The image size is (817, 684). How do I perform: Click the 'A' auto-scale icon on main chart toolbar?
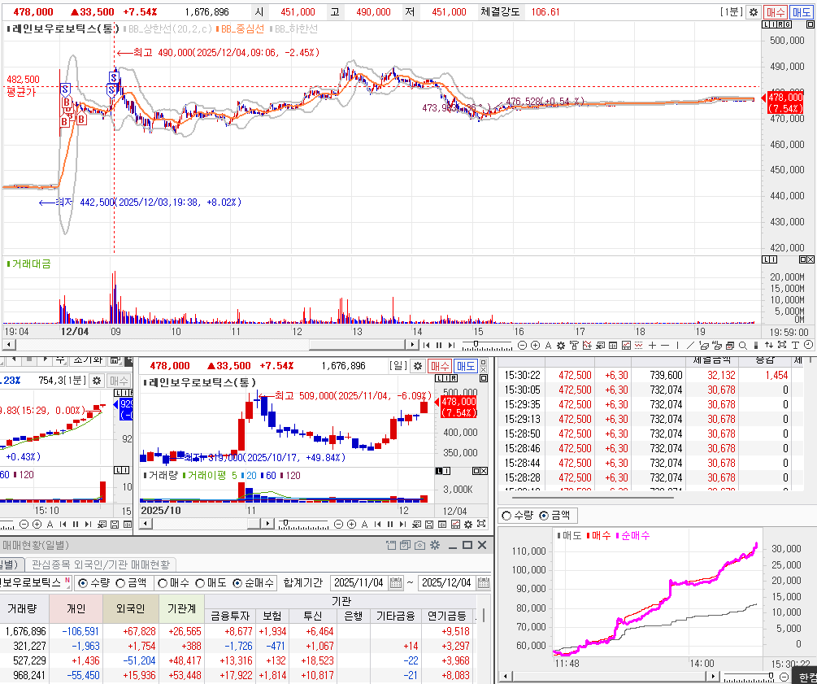pyautogui.click(x=548, y=345)
